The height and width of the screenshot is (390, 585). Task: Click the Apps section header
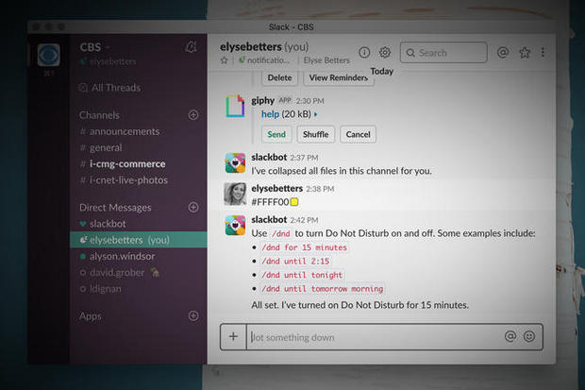(x=91, y=316)
